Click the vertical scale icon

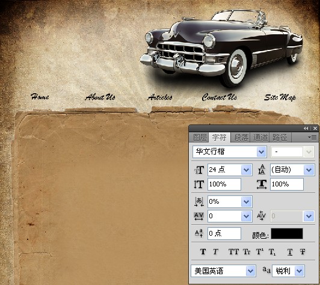point(199,184)
